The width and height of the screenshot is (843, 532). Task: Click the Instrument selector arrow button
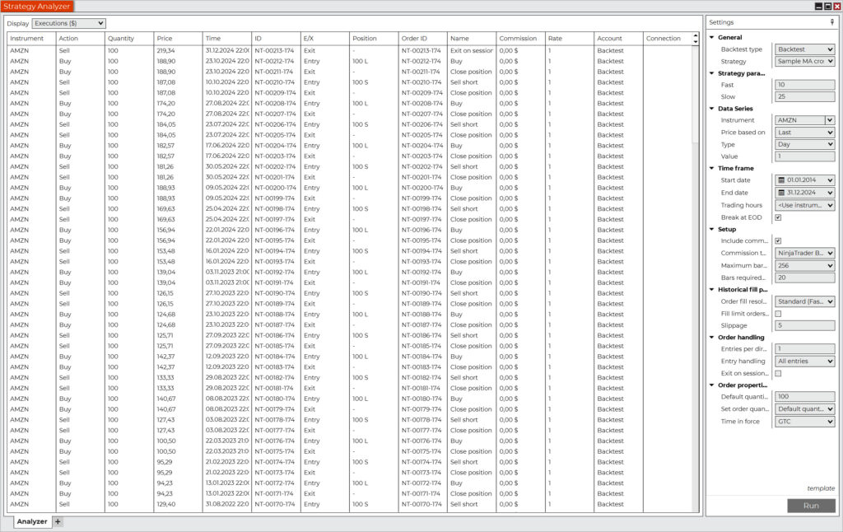830,120
